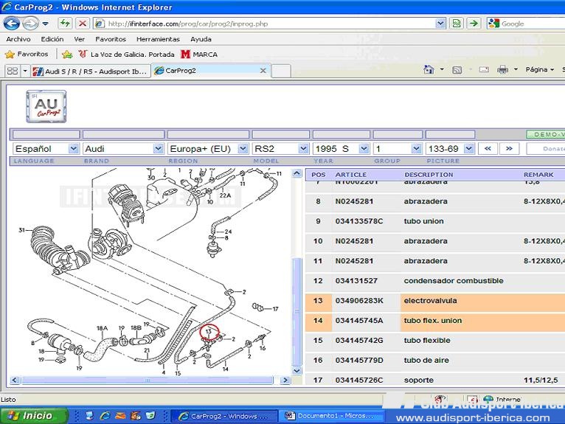Open the recent pages arrow beside Forward
Viewport: 565px width, 424px height.
click(46, 24)
